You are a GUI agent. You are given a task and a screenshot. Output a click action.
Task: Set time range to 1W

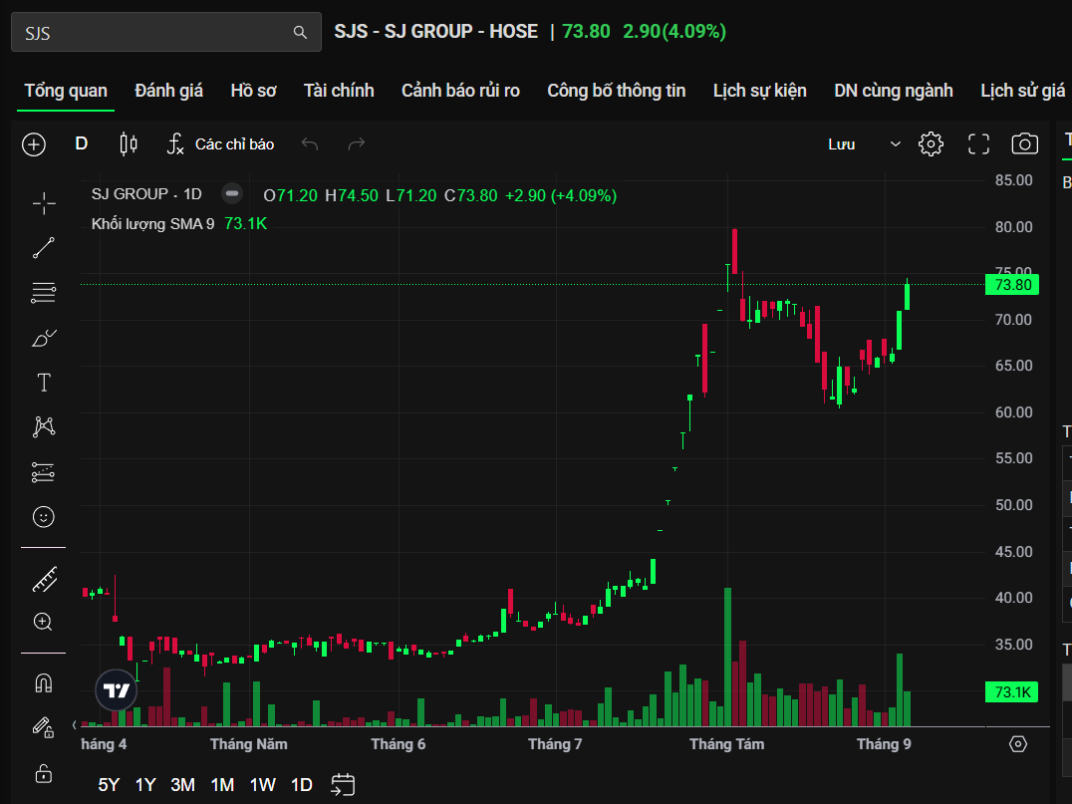(x=263, y=785)
